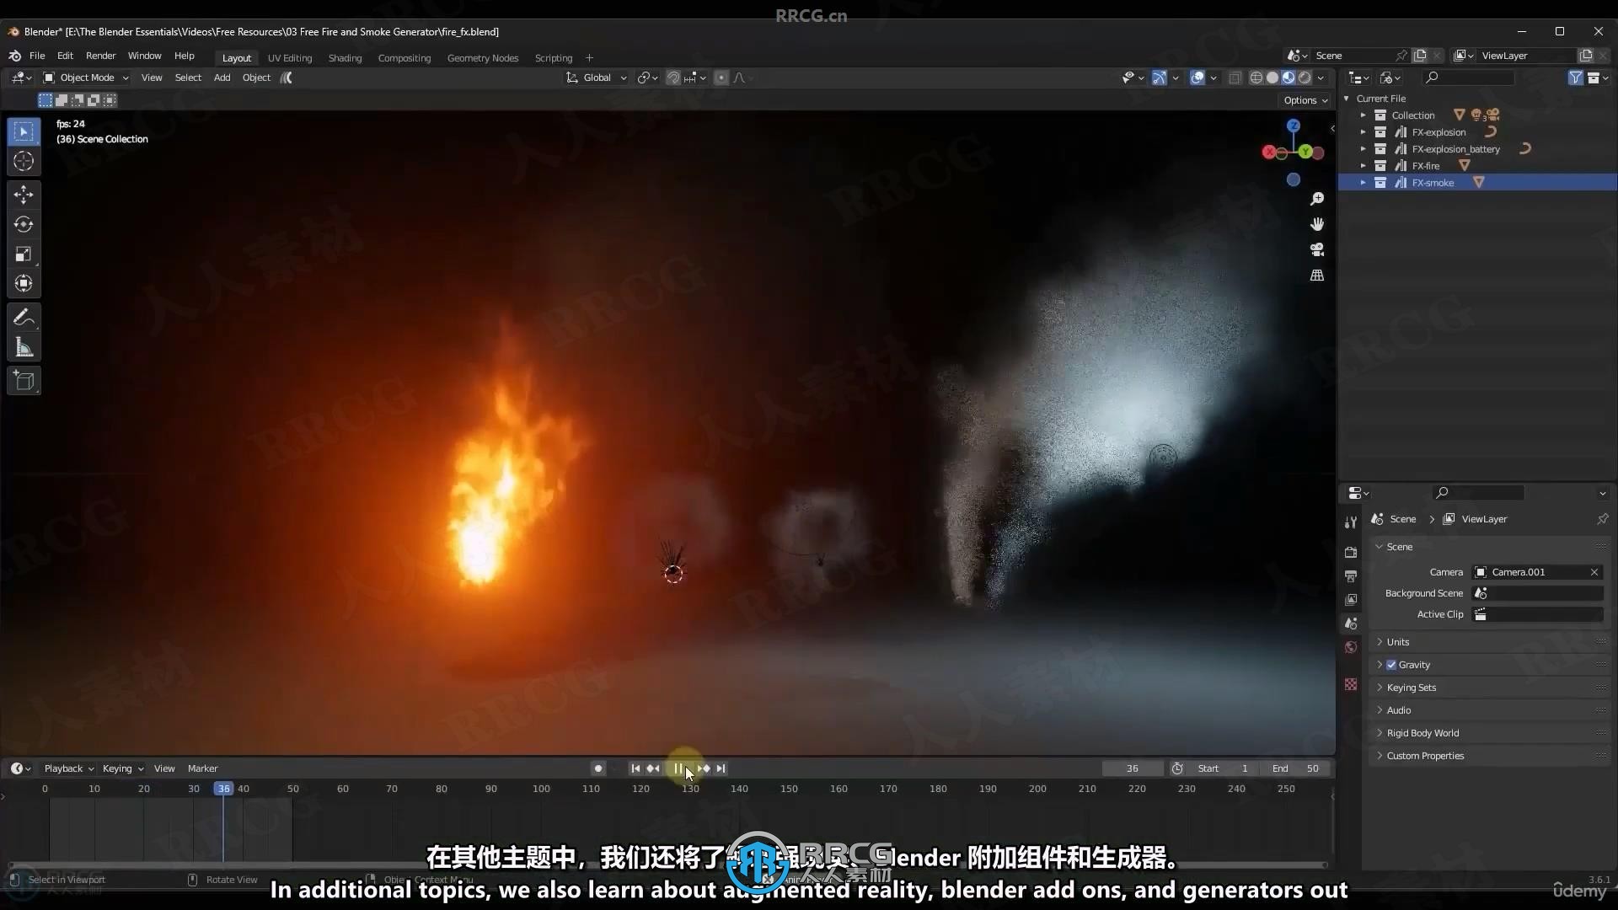The height and width of the screenshot is (910, 1618).
Task: Open the World properties tab
Action: 1351,647
